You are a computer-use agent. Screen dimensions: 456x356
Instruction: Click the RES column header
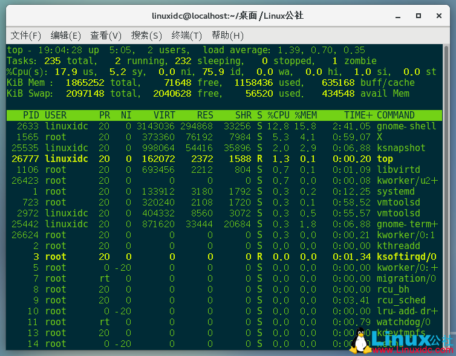(205, 115)
